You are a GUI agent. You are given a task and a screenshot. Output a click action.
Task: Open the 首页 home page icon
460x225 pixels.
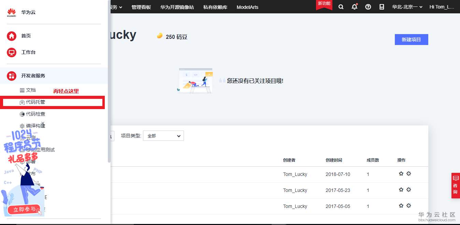pyautogui.click(x=11, y=36)
